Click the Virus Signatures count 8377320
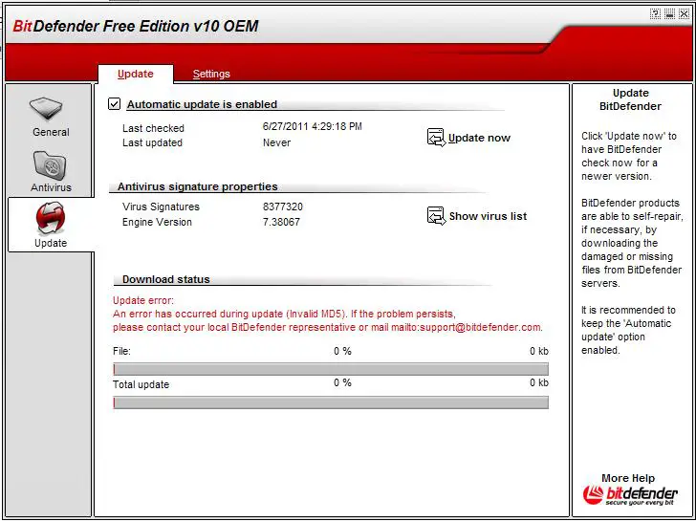 click(283, 207)
